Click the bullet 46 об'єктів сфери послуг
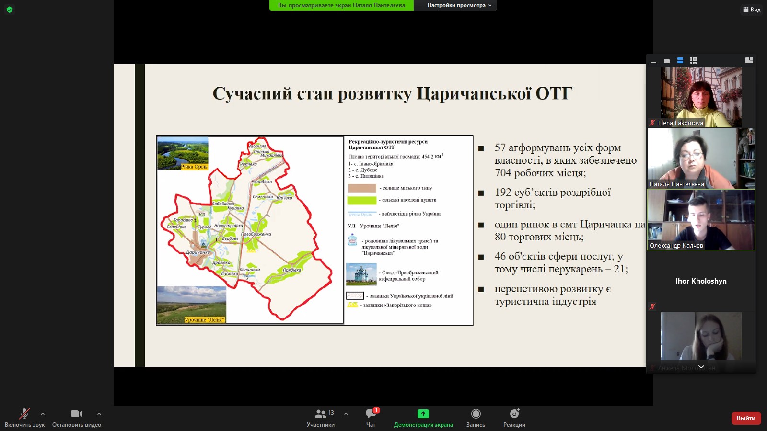Screen dimensions: 767x431 coord(561,263)
